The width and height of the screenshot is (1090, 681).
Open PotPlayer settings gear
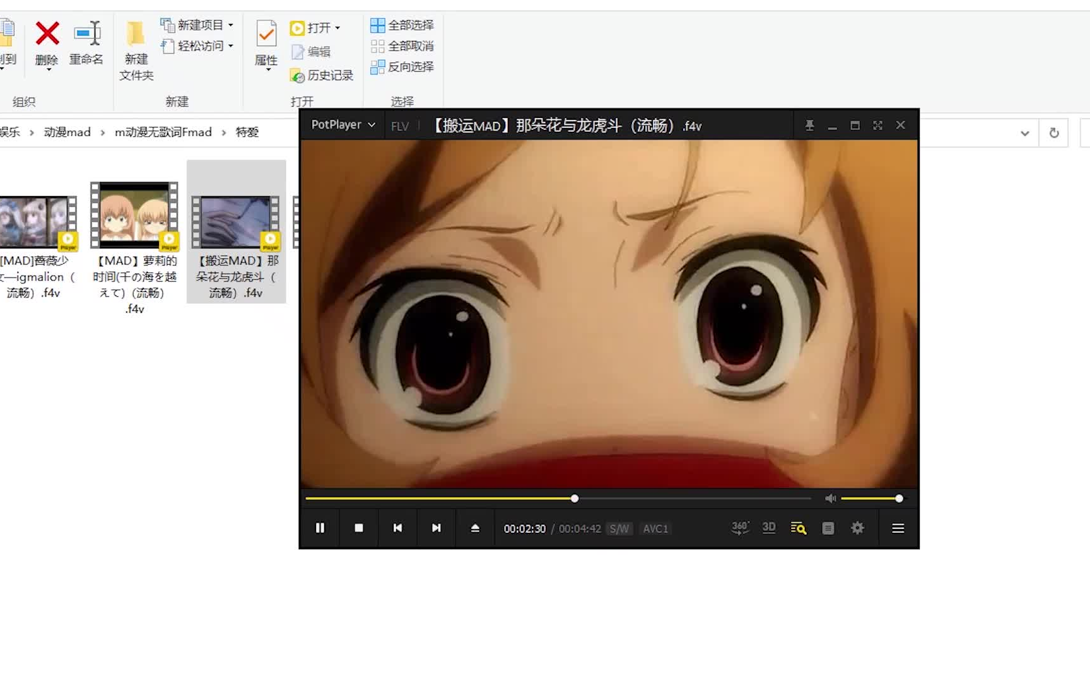coord(857,528)
